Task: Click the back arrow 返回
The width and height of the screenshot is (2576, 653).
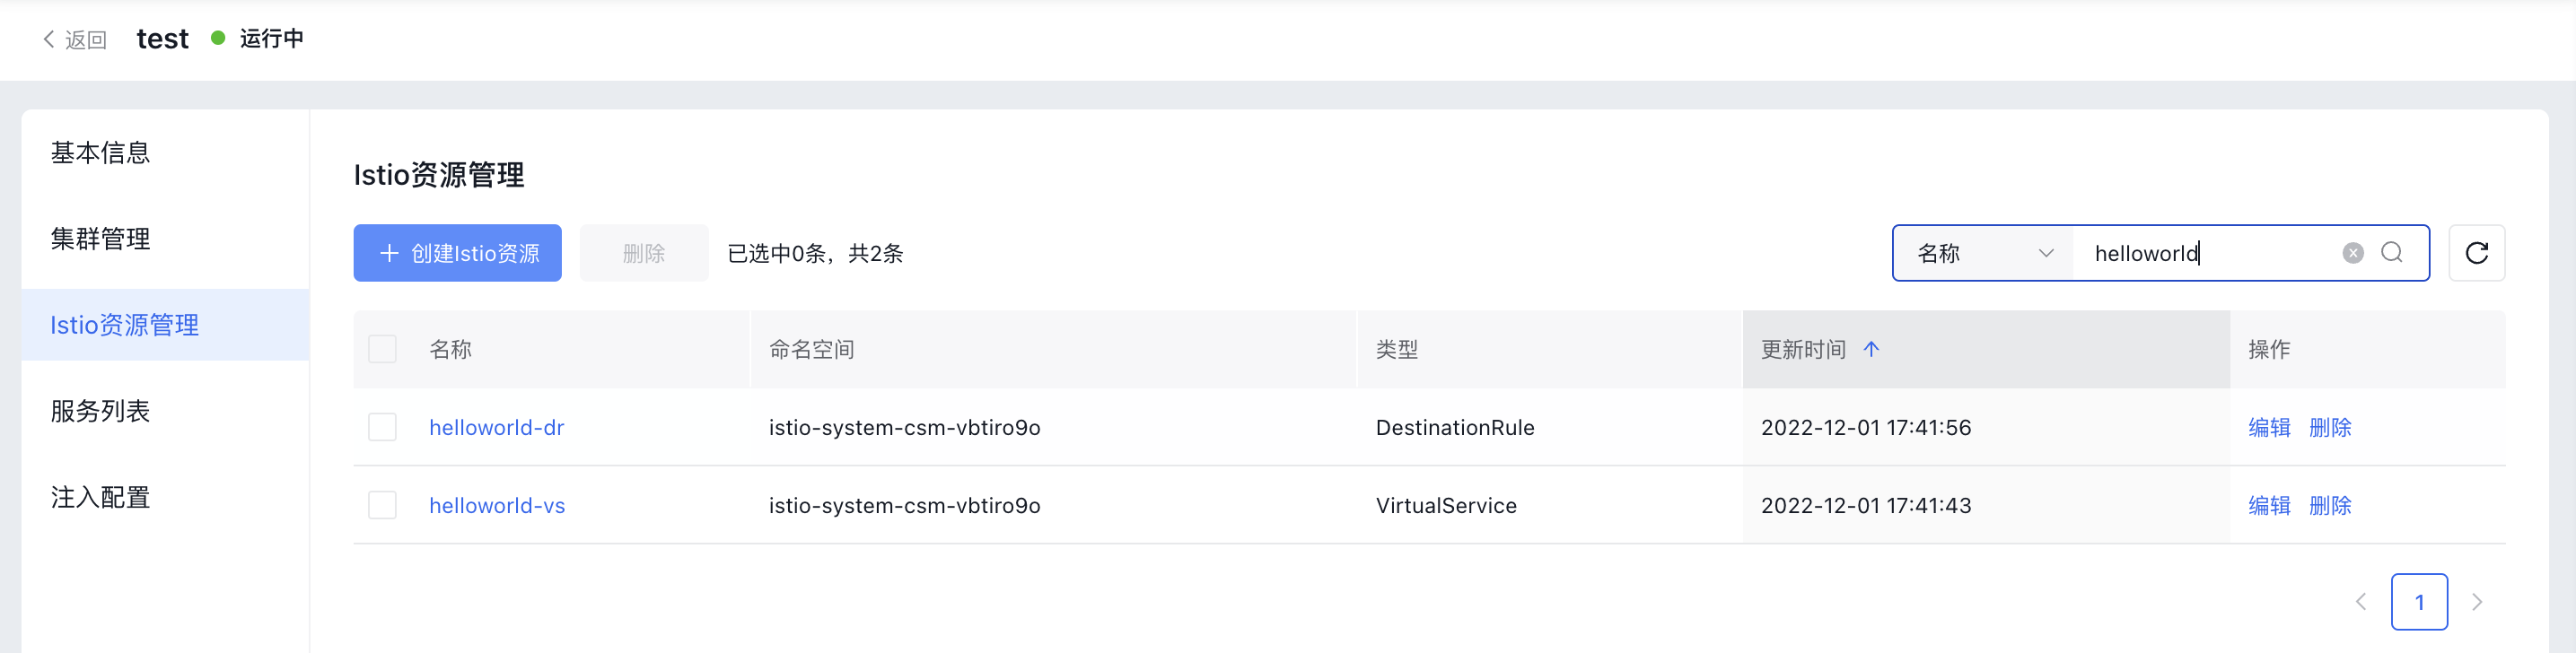Action: [74, 39]
